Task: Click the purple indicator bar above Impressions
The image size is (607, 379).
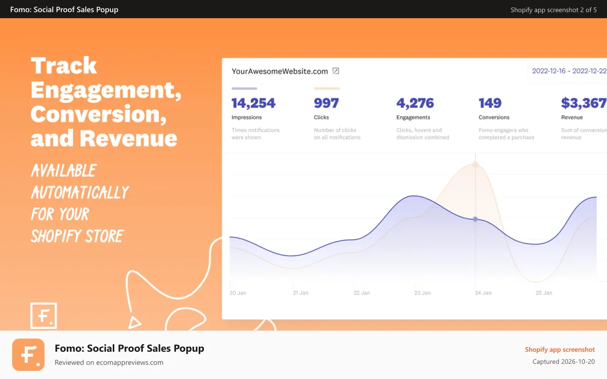Action: (244, 88)
